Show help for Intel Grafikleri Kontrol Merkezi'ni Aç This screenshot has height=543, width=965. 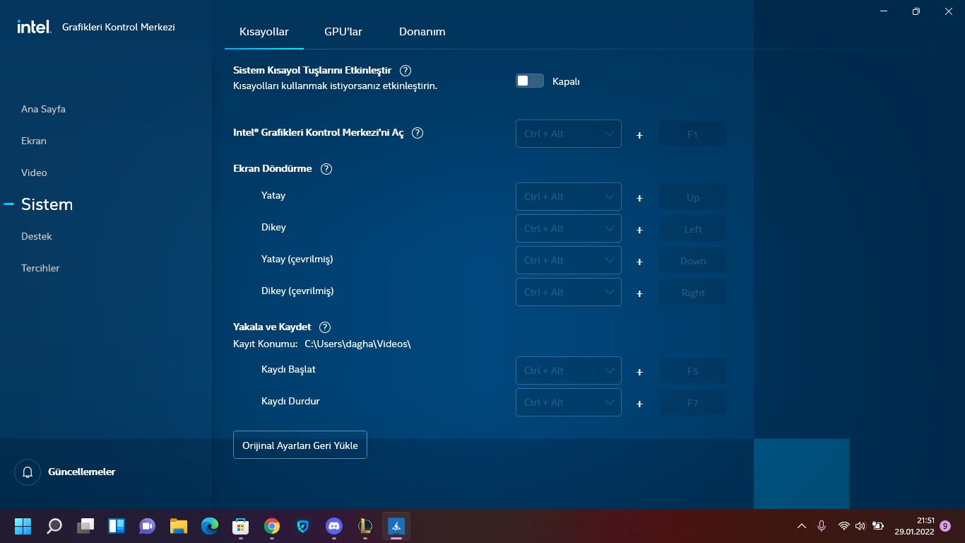(418, 133)
